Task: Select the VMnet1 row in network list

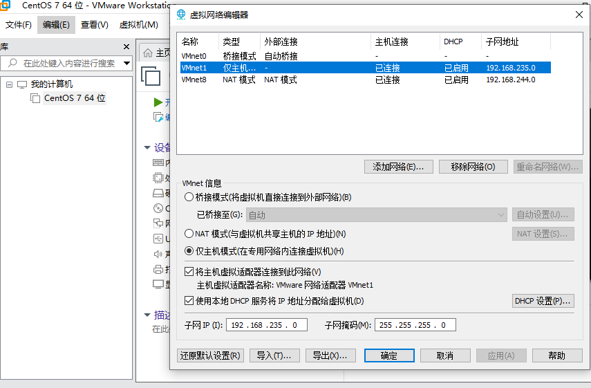Action: point(365,68)
